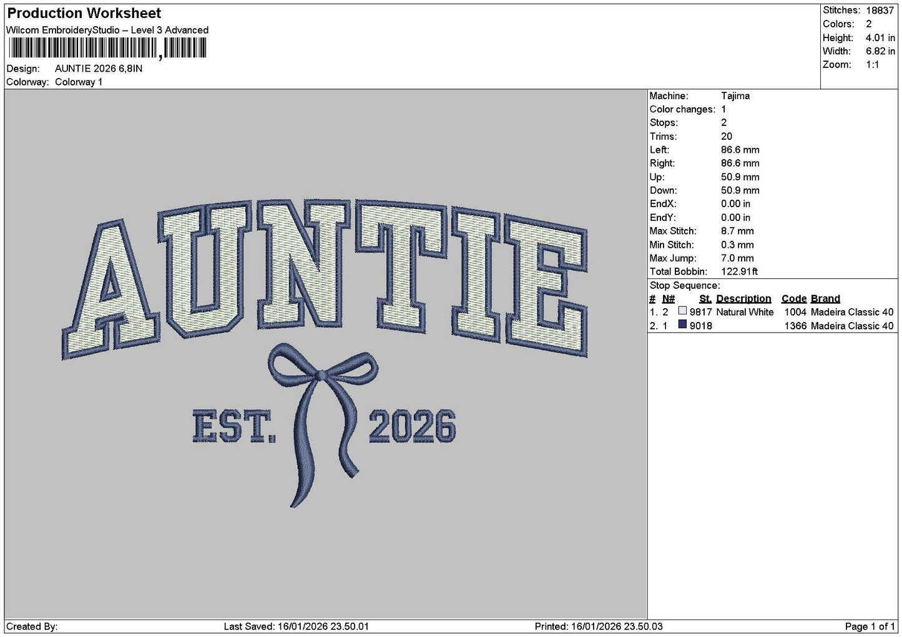Click 'Madeira Classic 40' in the Natural White row
This screenshot has height=637, width=902.
click(852, 312)
